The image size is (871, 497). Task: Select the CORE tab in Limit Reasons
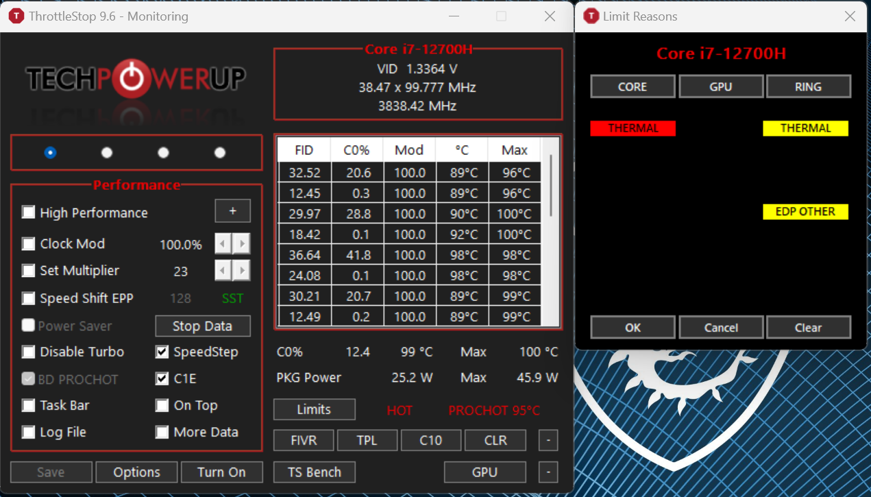tap(633, 86)
